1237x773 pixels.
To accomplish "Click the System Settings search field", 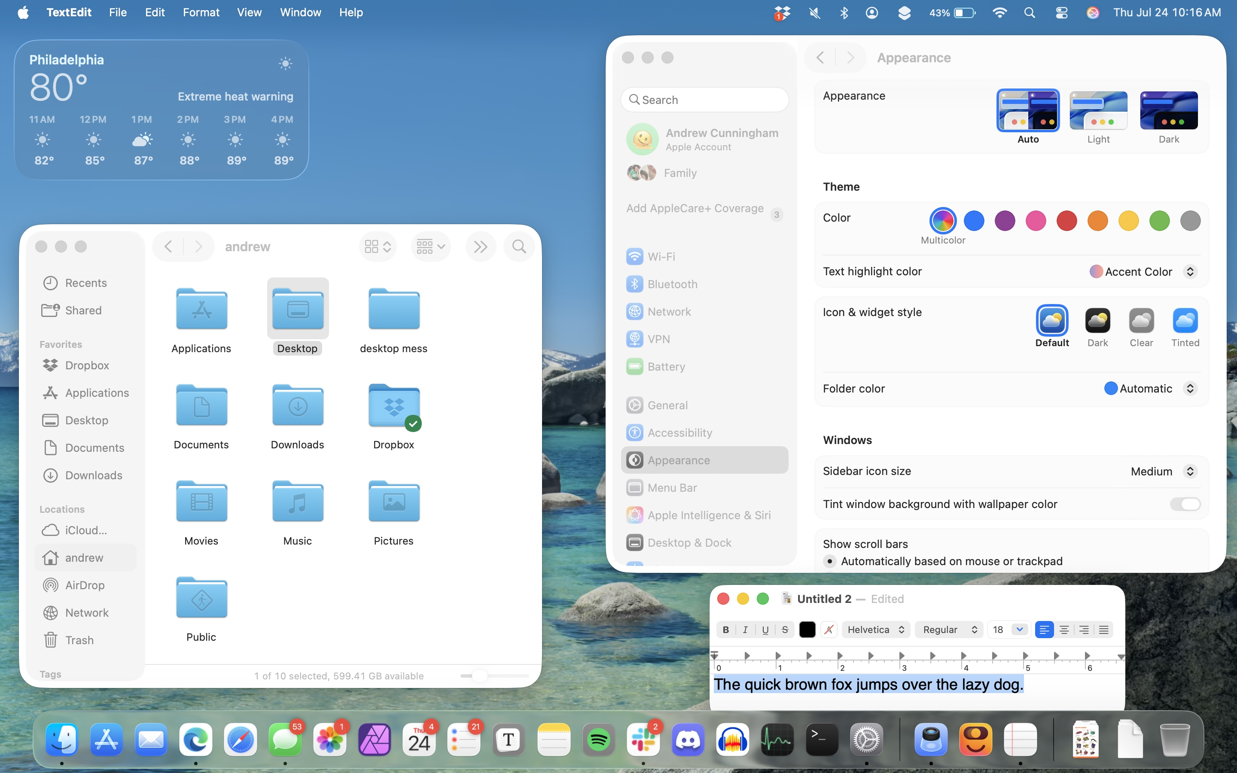I will point(705,100).
